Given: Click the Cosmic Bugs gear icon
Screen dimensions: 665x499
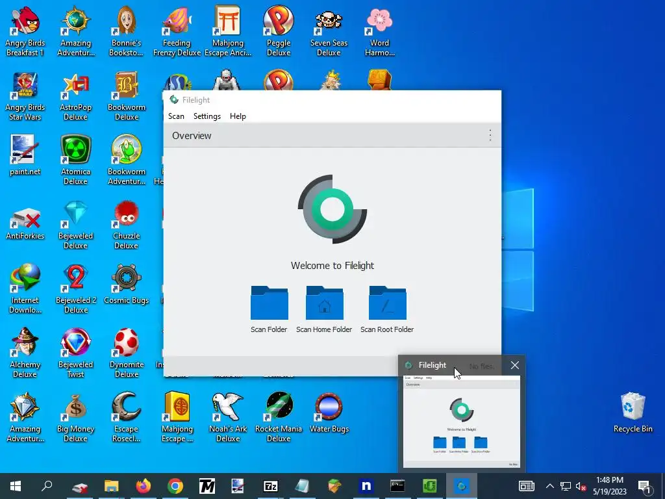Looking at the screenshot, I should [x=127, y=285].
